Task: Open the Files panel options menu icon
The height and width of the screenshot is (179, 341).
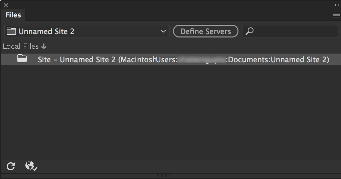Action: point(336,15)
